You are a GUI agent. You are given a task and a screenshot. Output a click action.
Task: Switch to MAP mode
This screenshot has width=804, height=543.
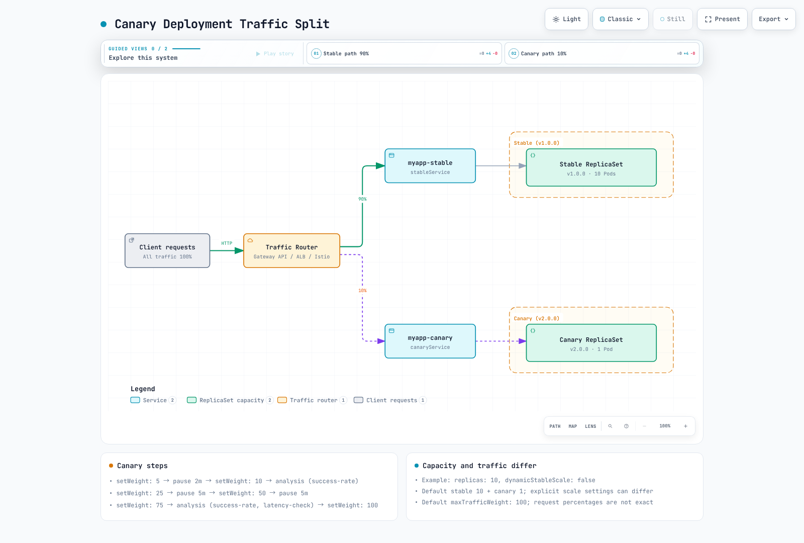573,426
